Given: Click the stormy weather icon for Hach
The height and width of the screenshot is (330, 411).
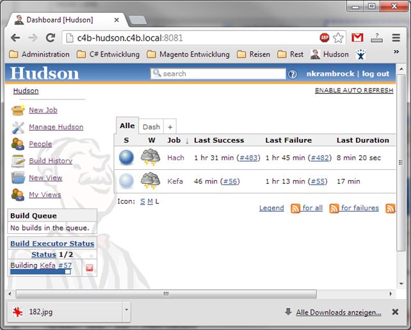Looking at the screenshot, I should [x=150, y=158].
